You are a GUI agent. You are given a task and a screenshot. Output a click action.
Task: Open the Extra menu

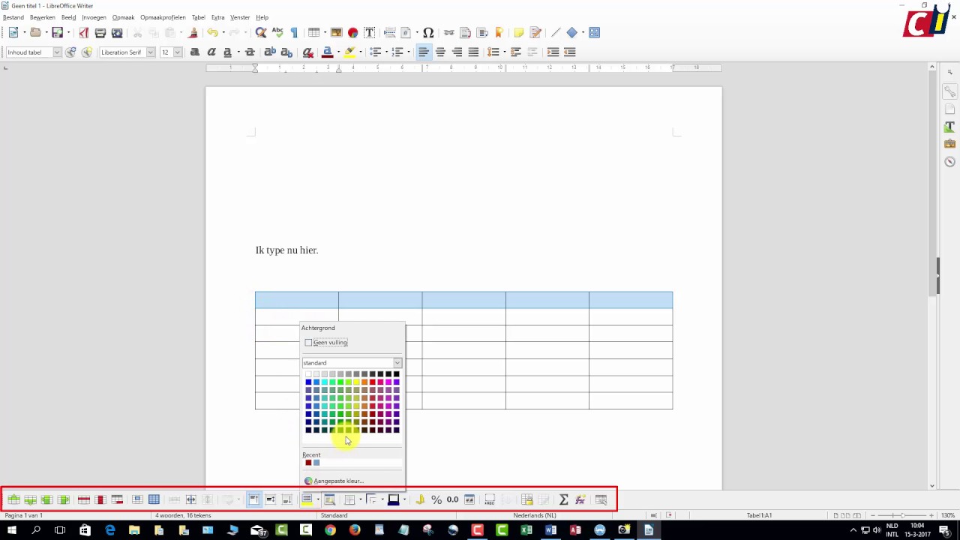click(217, 17)
